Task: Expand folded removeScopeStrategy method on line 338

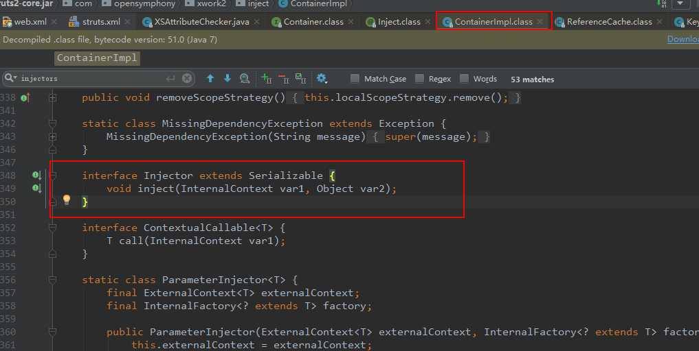Action: 53,97
